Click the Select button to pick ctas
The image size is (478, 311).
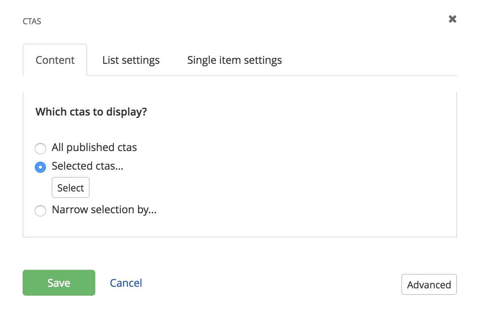[70, 187]
